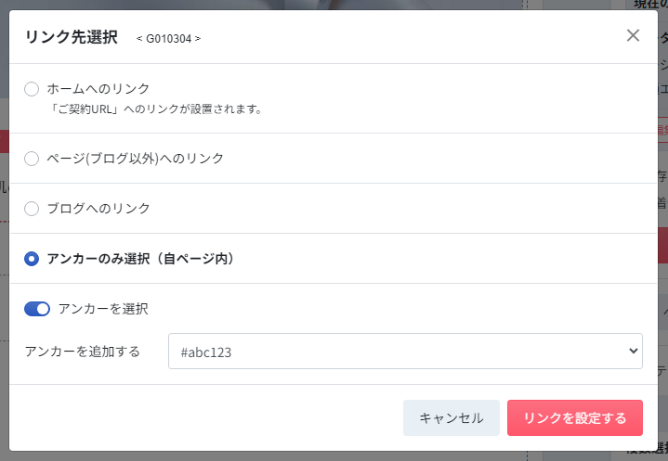The image size is (668, 461).
Task: Confirm with the リンクを設定する button
Action: (x=575, y=417)
